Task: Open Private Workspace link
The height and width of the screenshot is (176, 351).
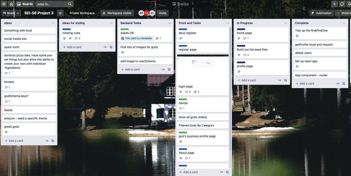Action: (x=82, y=13)
